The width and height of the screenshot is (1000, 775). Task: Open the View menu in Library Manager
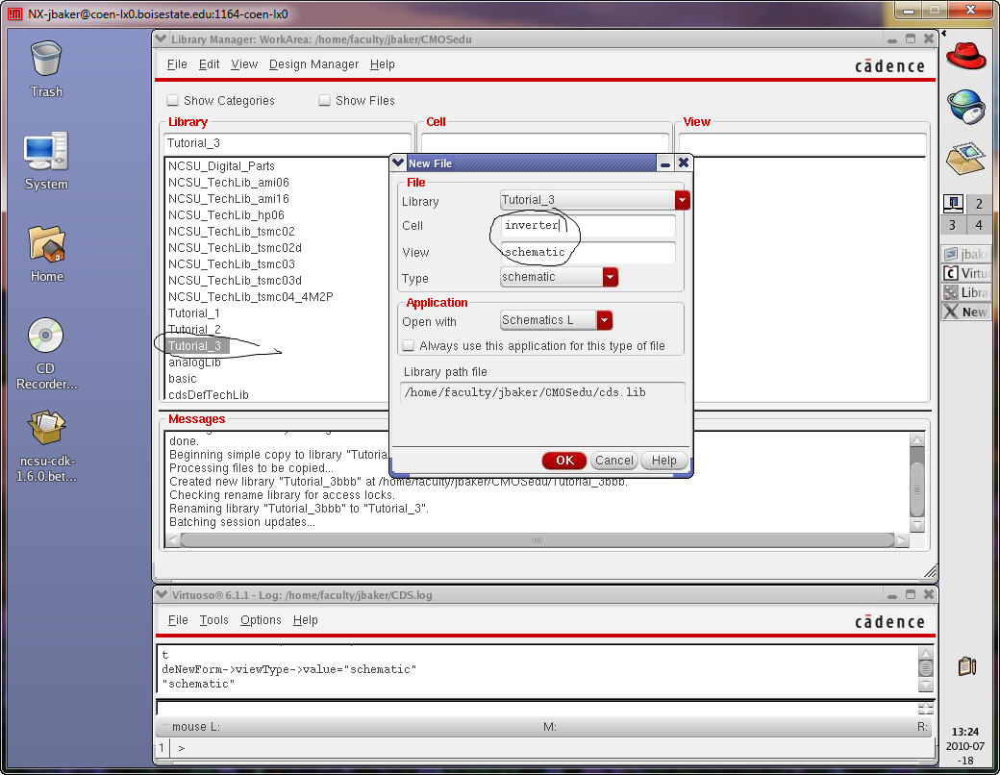point(244,64)
